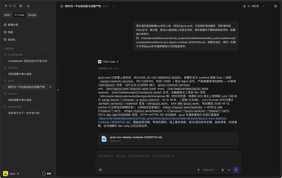Click the 更新 update button
This screenshot has height=178, width=282.
(47, 174)
